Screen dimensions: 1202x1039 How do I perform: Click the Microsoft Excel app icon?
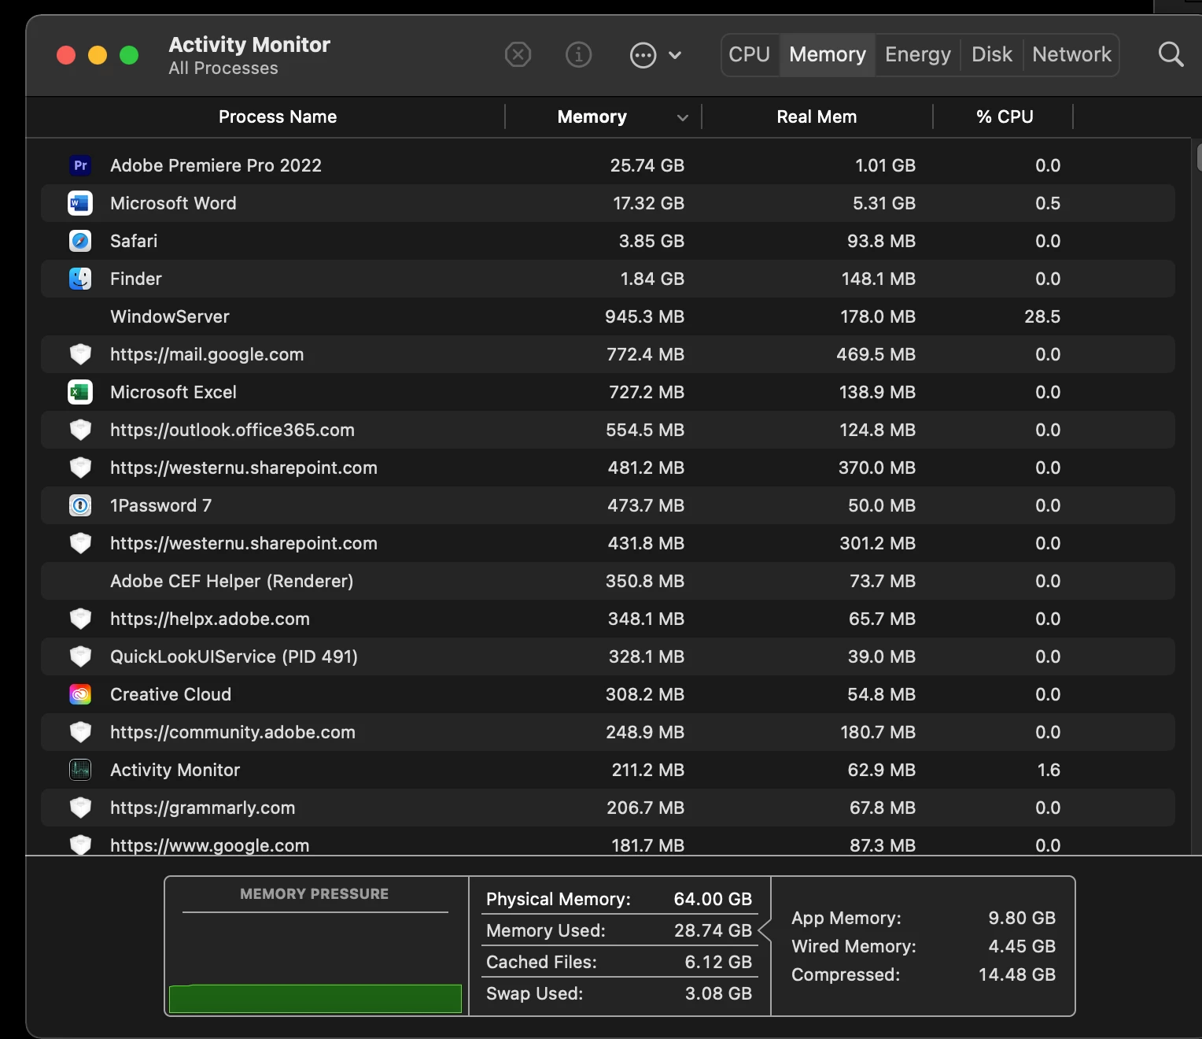tap(80, 392)
